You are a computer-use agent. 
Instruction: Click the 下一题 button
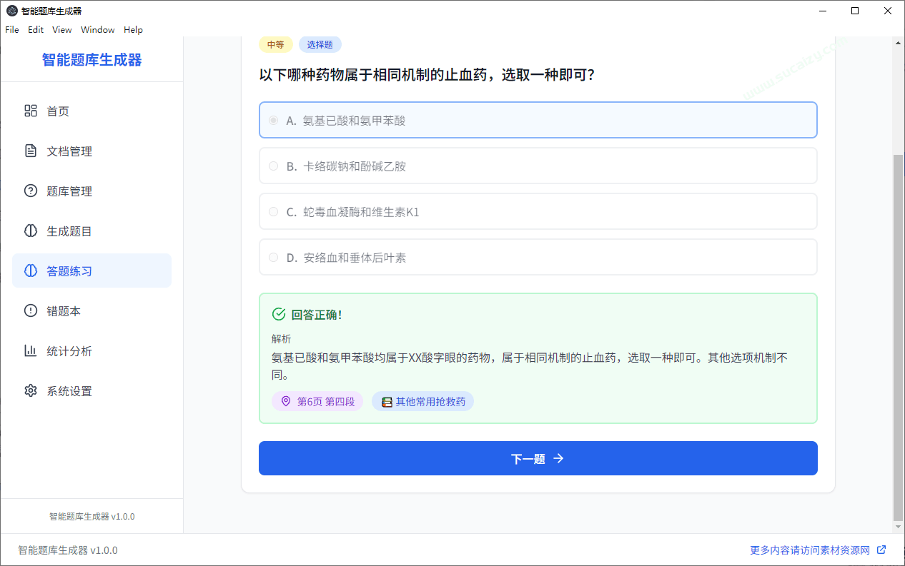pos(538,458)
